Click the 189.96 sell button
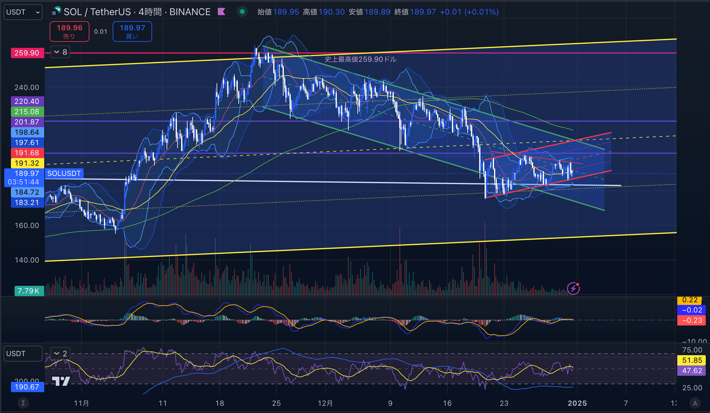This screenshot has height=413, width=710. (69, 31)
